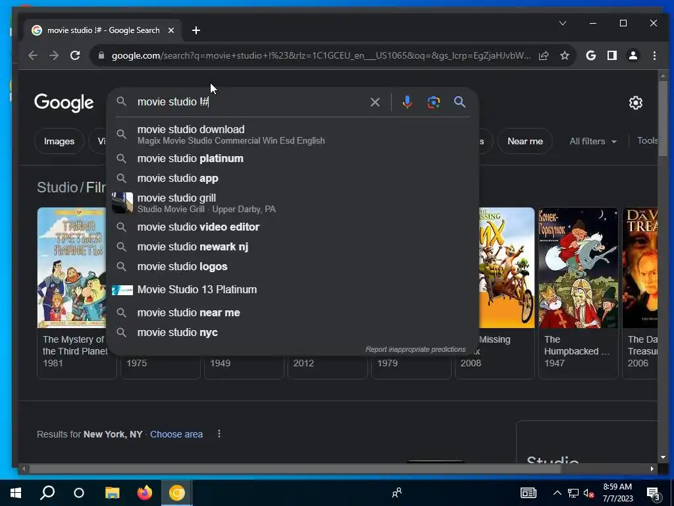Open the taskbar network icon
The width and height of the screenshot is (674, 506).
pyautogui.click(x=573, y=493)
